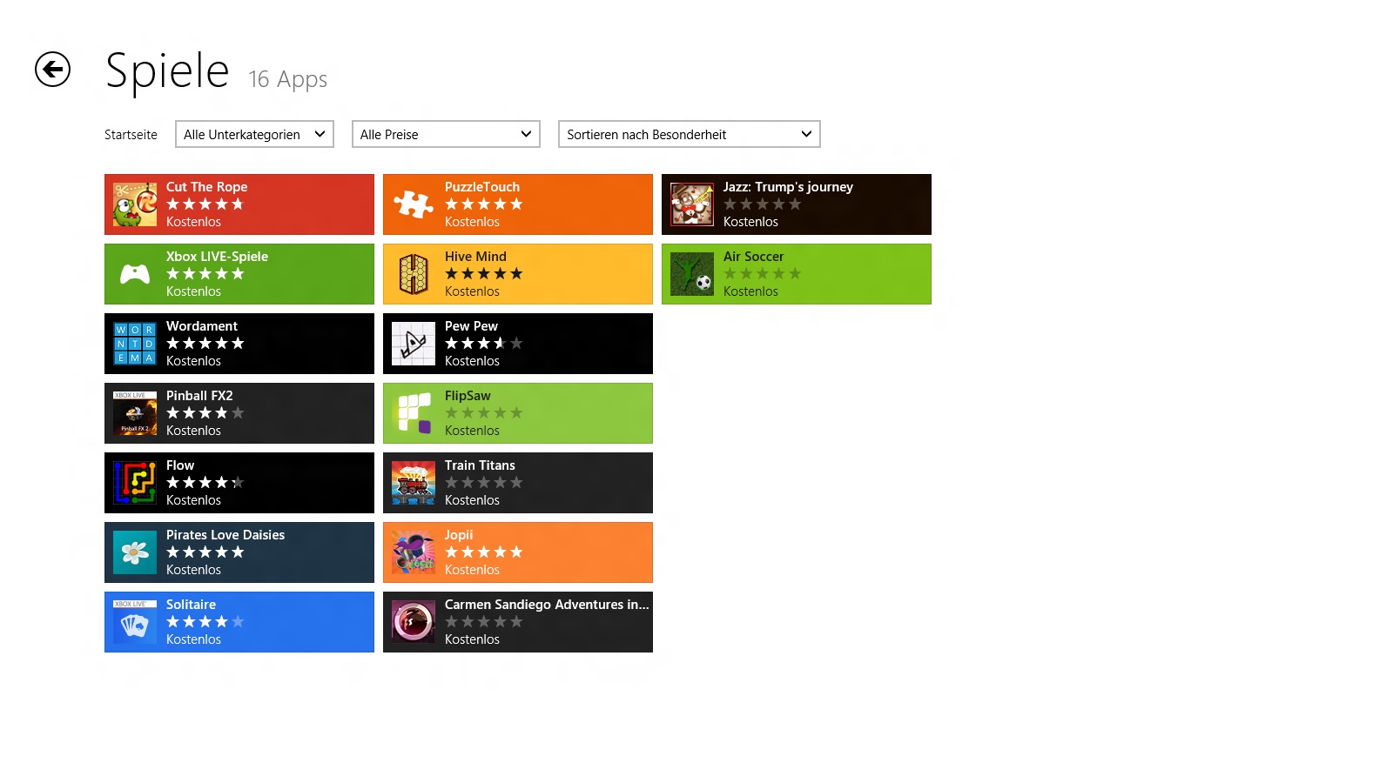Select the Solitaire title text
1393x783 pixels.
coord(191,605)
